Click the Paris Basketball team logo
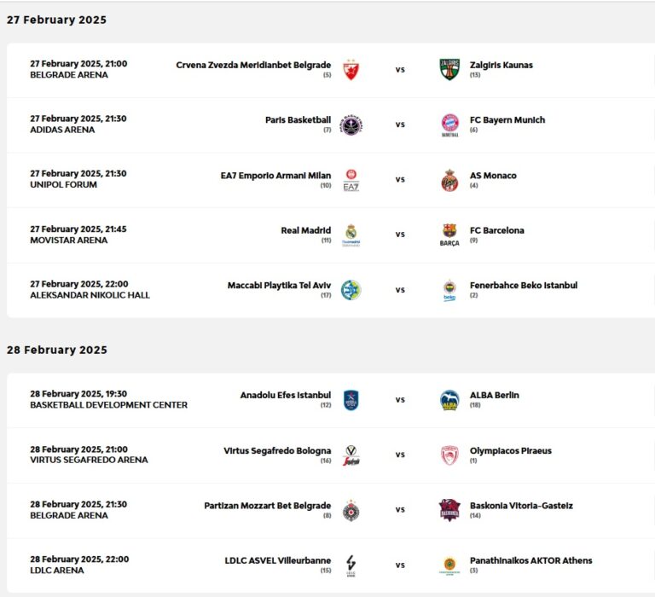The height and width of the screenshot is (597, 655). (x=351, y=125)
